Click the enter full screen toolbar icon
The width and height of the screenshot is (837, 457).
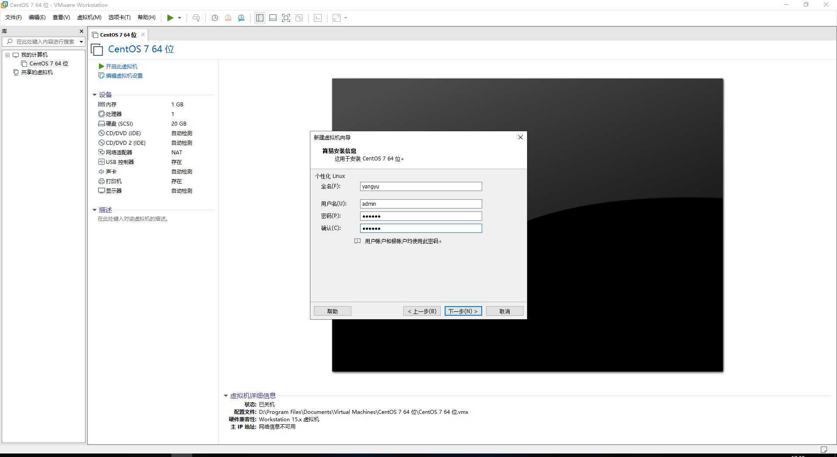(x=286, y=18)
